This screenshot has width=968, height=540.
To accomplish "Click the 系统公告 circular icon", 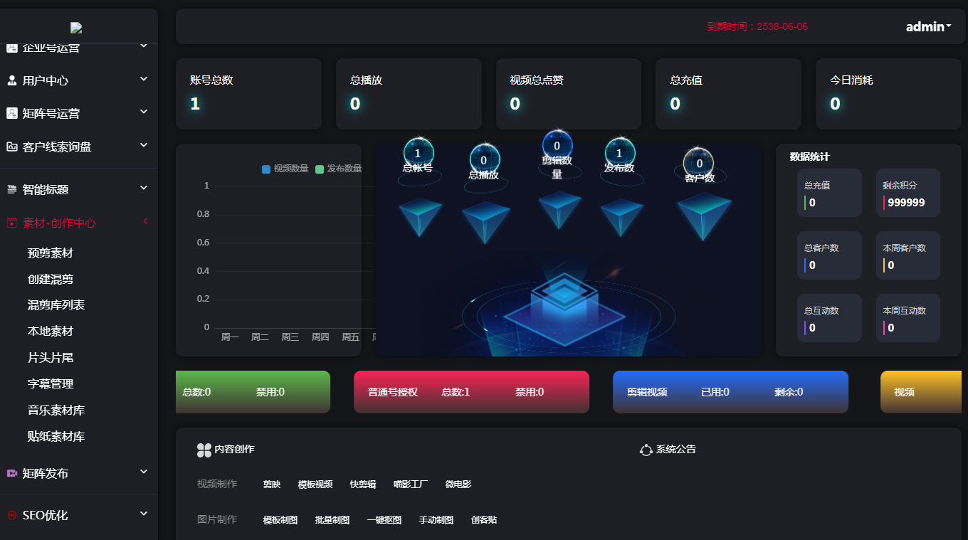I will 646,450.
